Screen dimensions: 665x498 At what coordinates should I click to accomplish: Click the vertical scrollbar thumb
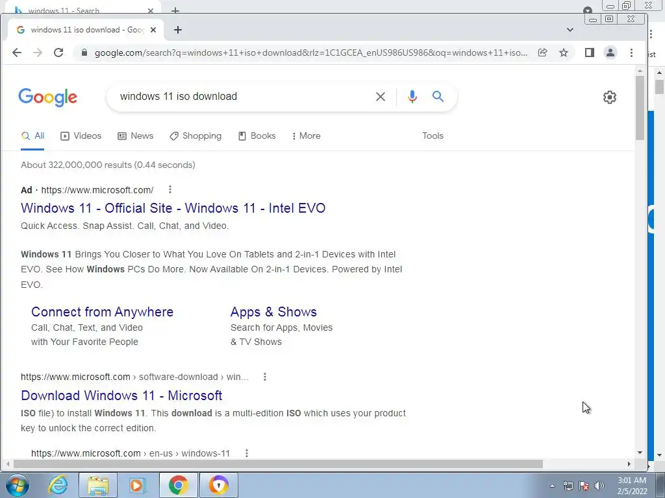[x=640, y=108]
